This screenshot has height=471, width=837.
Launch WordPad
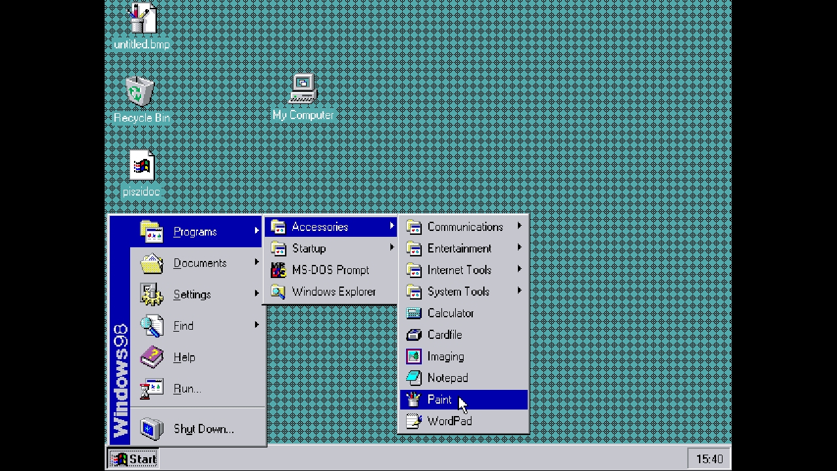point(449,421)
